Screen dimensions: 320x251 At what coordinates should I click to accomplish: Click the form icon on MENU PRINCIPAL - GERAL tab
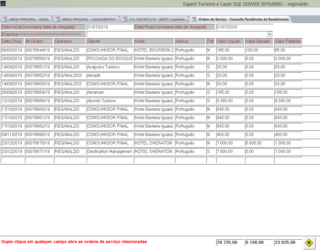(x=4, y=19)
